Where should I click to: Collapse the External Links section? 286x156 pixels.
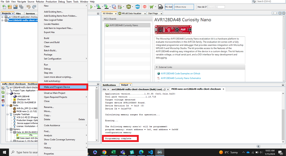pyautogui.click(x=157, y=67)
